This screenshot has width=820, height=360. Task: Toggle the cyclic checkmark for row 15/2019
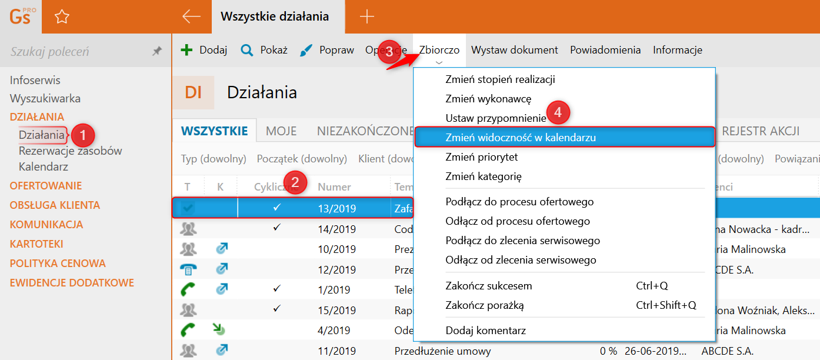(277, 308)
